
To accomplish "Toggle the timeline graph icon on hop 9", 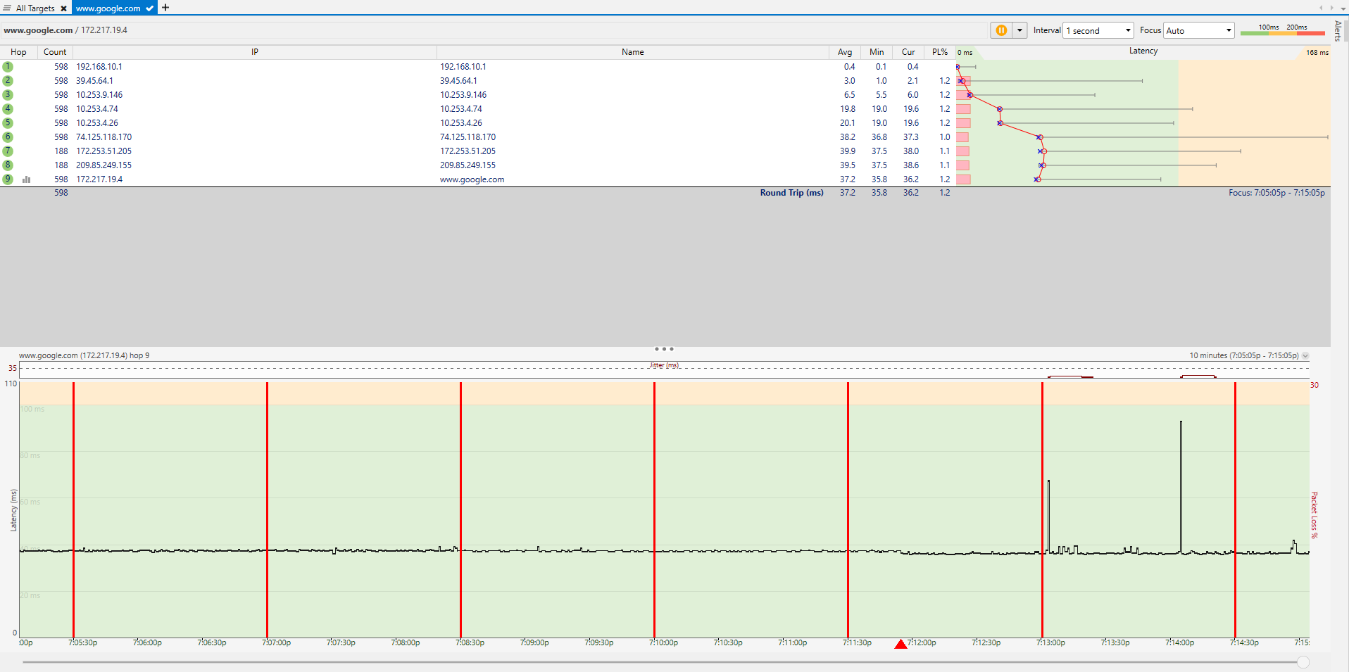I will pyautogui.click(x=27, y=179).
